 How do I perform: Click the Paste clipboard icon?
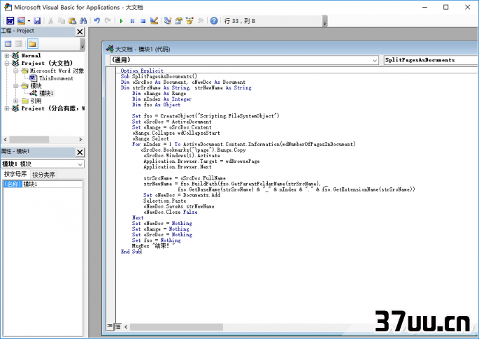click(x=73, y=21)
